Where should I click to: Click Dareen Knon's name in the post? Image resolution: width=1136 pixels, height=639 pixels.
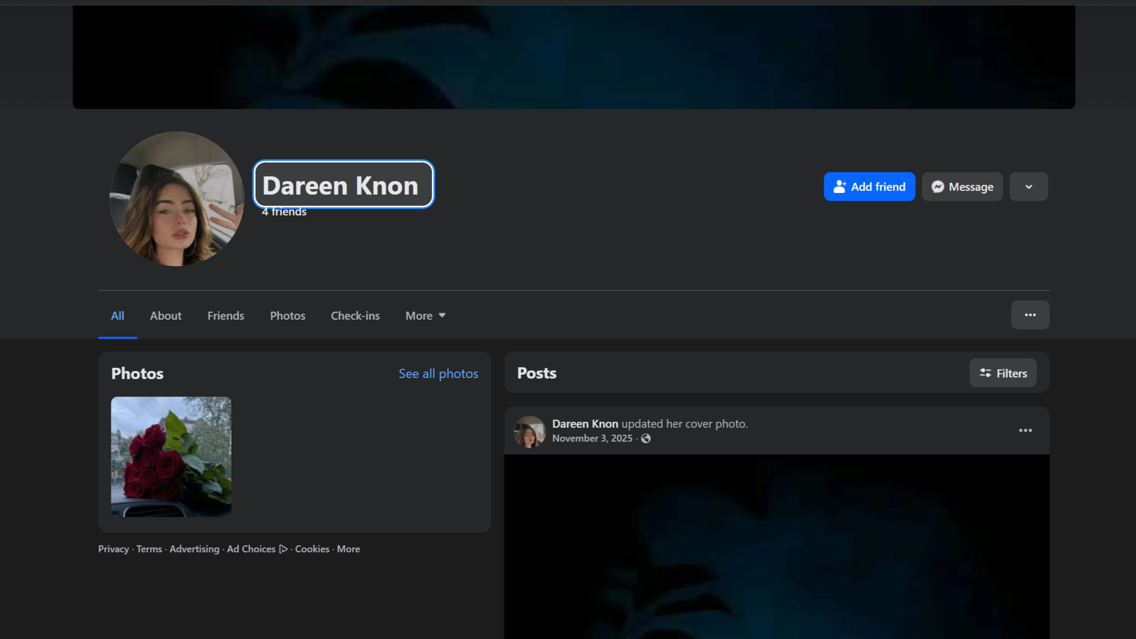(585, 424)
